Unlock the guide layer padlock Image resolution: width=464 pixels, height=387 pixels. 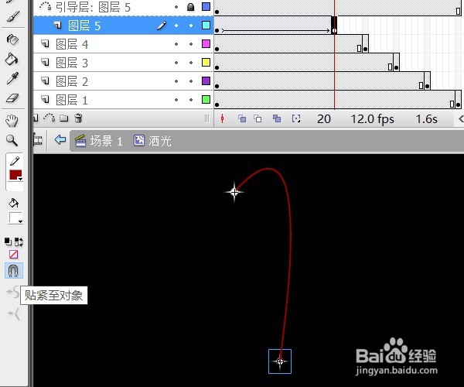pyautogui.click(x=191, y=7)
